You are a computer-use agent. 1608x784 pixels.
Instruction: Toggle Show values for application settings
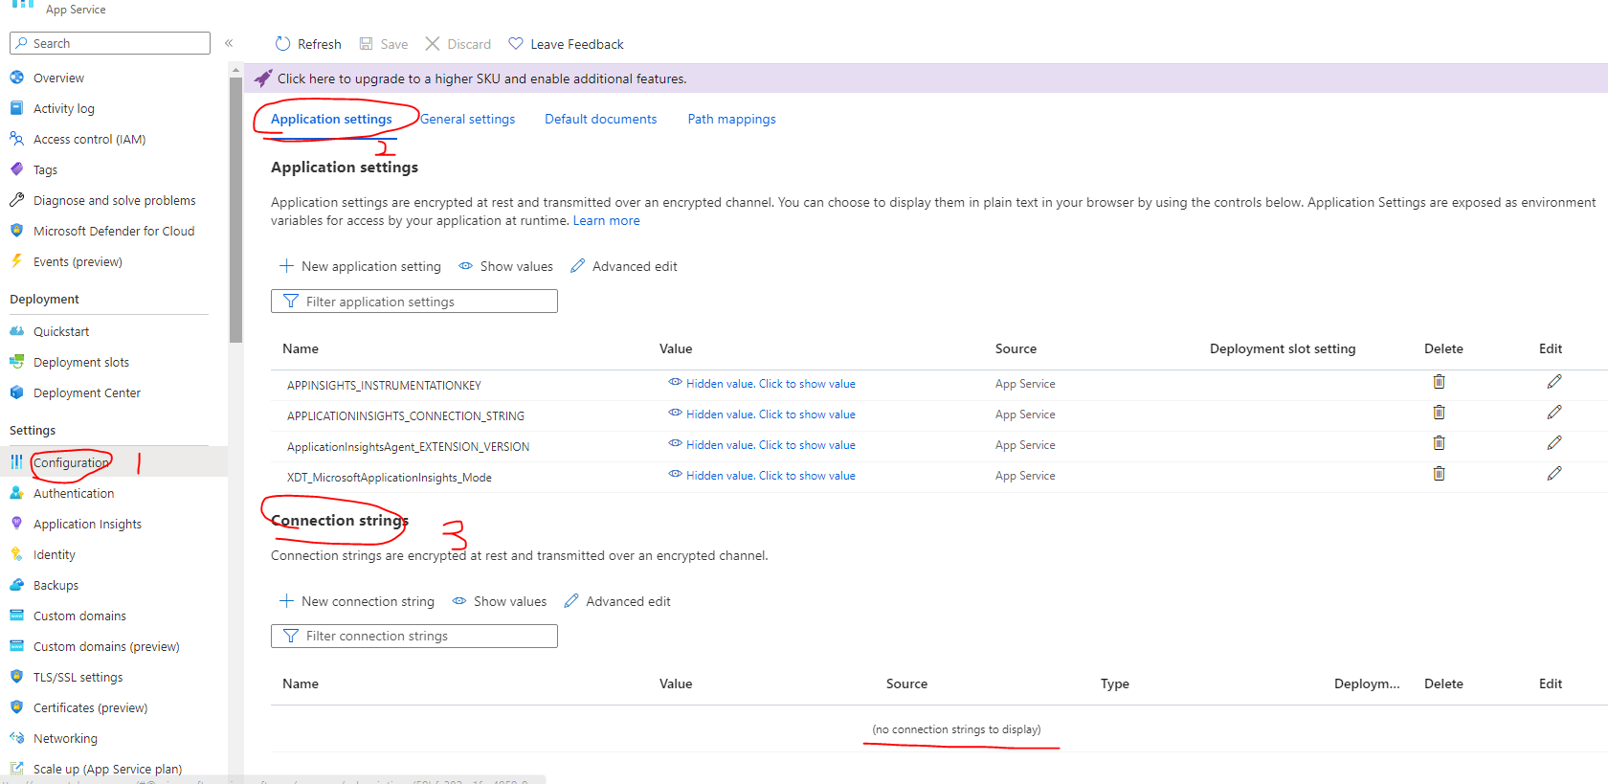click(505, 266)
